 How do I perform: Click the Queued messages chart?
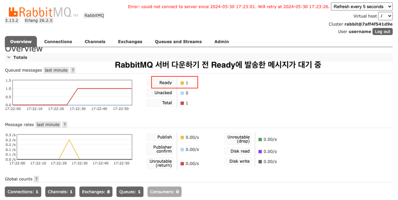click(x=72, y=93)
